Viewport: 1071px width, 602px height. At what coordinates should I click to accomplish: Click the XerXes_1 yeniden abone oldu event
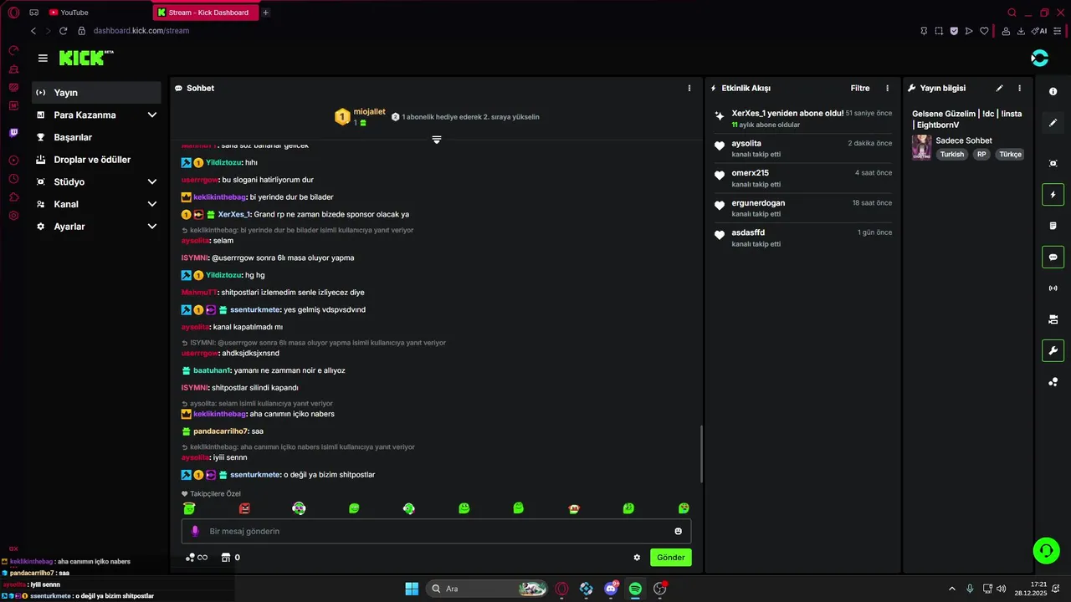click(801, 119)
